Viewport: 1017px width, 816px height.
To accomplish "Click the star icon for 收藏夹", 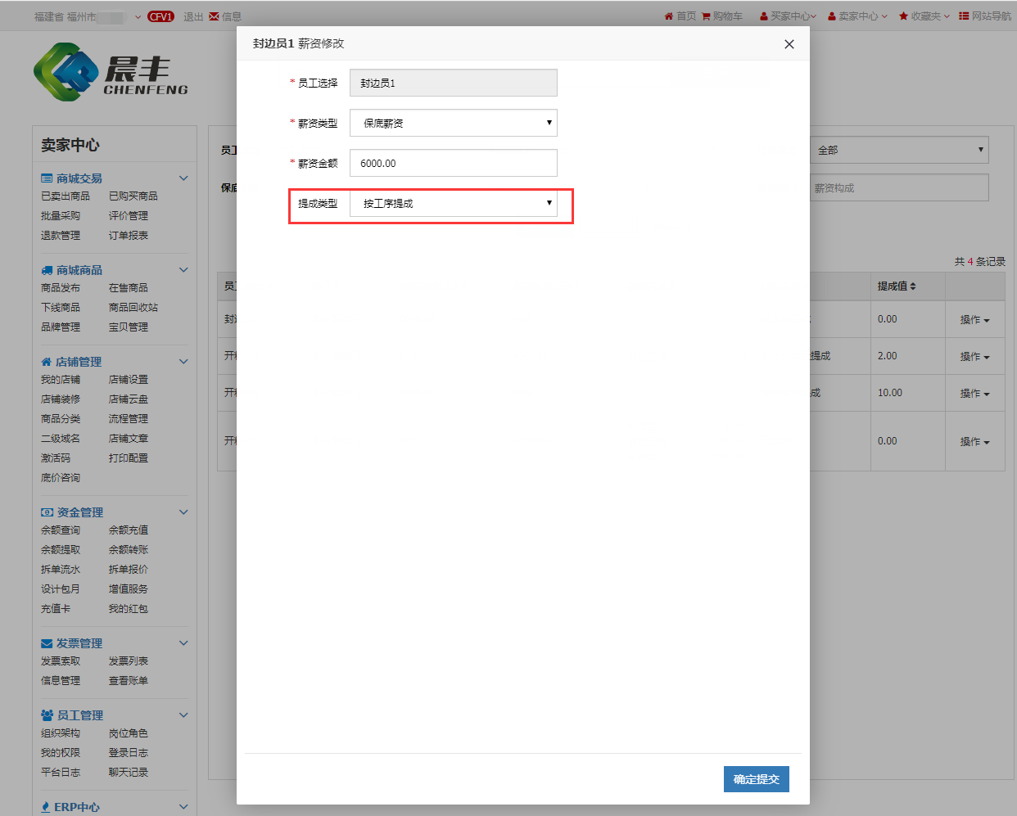I will pos(903,16).
